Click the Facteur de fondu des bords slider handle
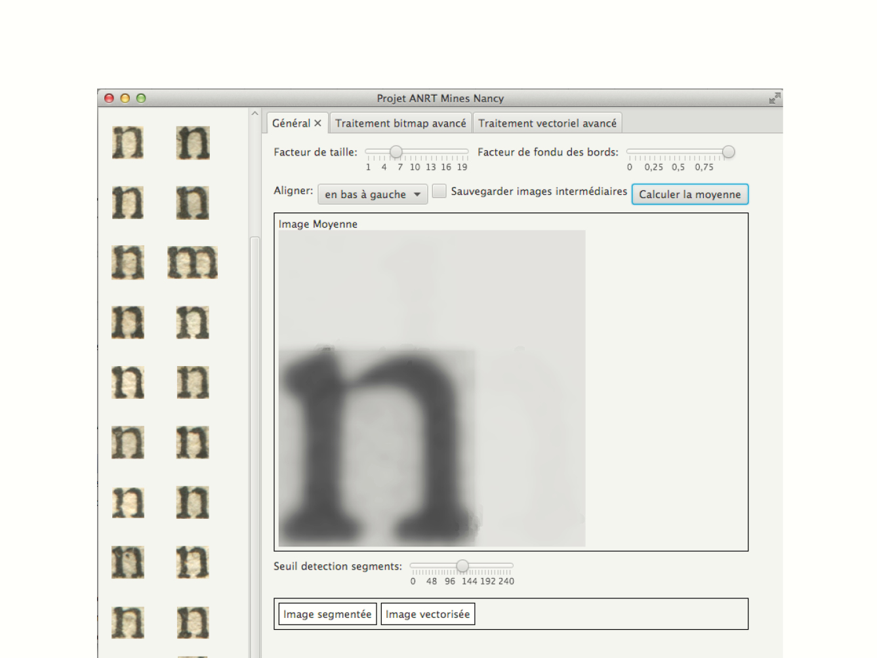877x658 pixels. [728, 152]
